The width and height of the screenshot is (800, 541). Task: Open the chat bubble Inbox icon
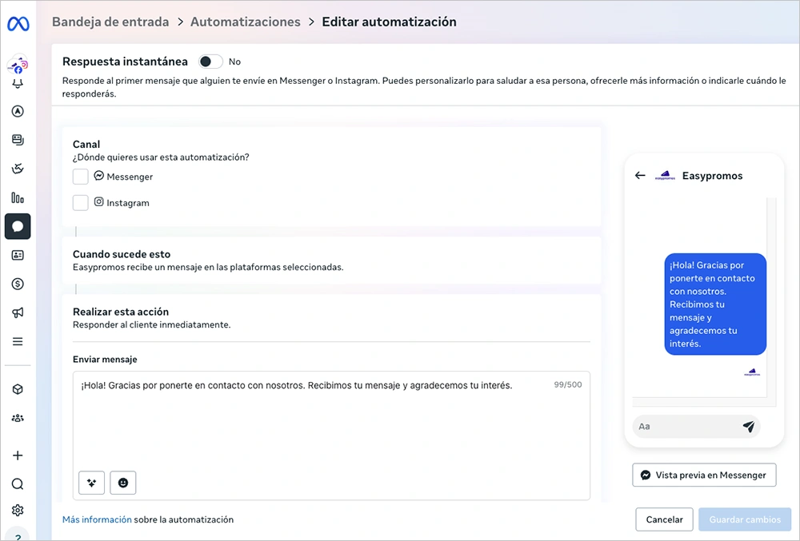click(x=18, y=226)
